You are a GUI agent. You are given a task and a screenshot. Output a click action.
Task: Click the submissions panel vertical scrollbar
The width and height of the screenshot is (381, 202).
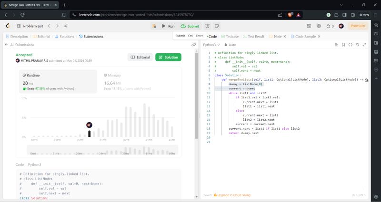(196, 96)
